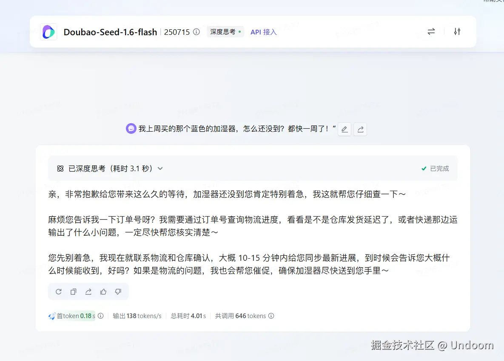This screenshot has width=504, height=361.
Task: Click the reply paragraph starting 亲，非常抱歉
Action: pos(227,195)
